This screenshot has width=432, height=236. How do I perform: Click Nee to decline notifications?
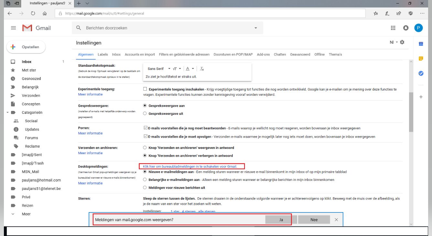(x=314, y=220)
